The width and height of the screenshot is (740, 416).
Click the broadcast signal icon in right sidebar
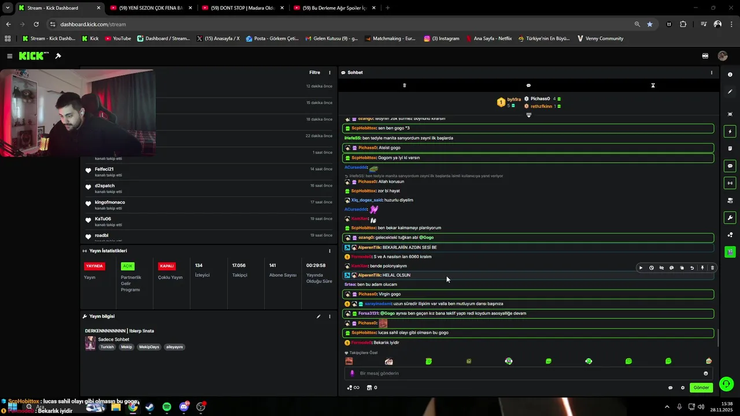[730, 183]
